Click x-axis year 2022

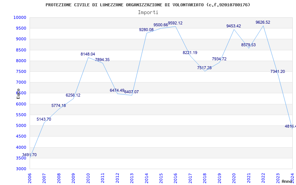[x=263, y=178]
